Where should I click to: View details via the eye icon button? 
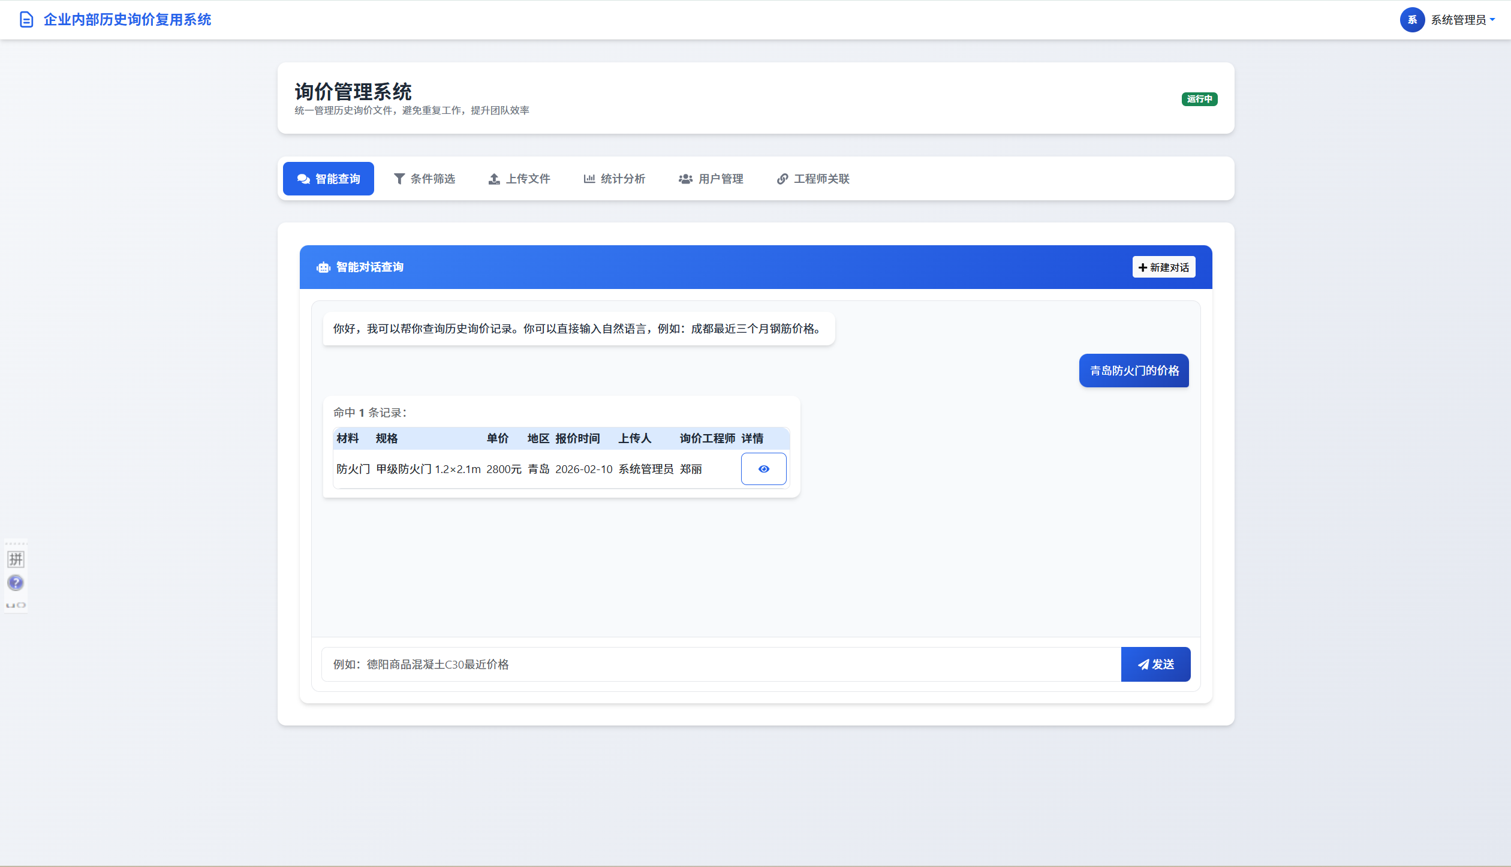[763, 469]
